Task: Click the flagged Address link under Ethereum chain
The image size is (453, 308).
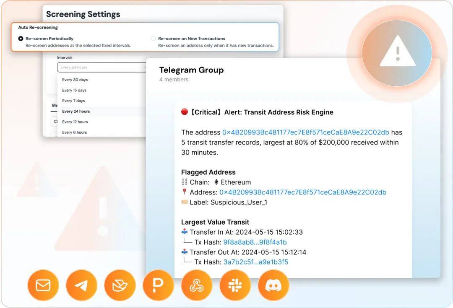Action: (x=303, y=192)
